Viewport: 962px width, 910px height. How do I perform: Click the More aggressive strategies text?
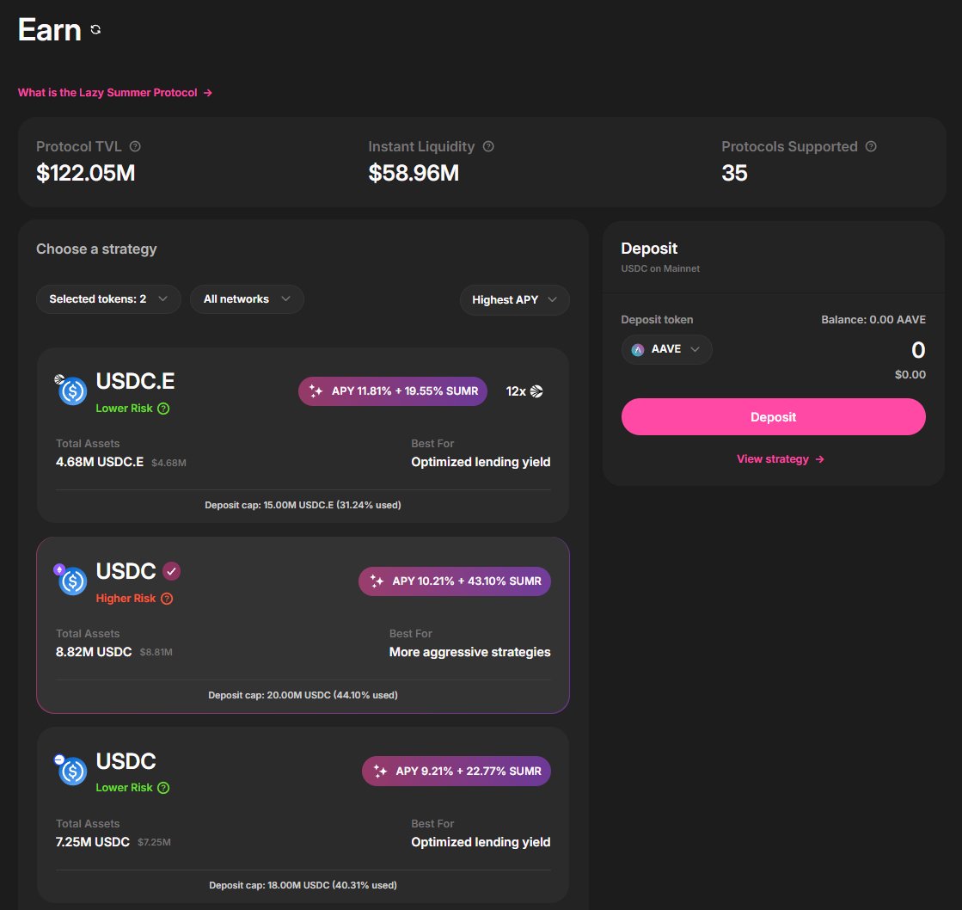click(470, 652)
